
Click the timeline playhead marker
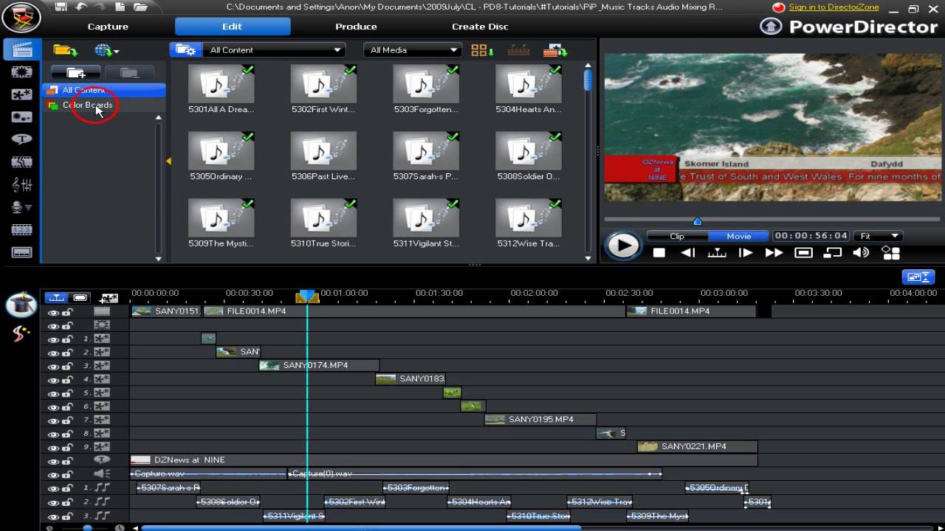pyautogui.click(x=307, y=296)
